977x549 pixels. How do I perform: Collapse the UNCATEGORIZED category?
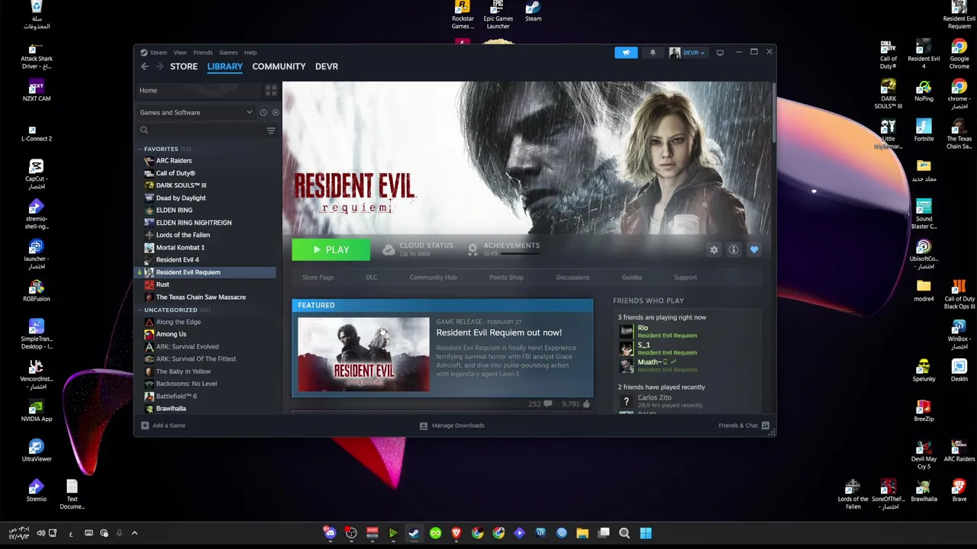(140, 310)
